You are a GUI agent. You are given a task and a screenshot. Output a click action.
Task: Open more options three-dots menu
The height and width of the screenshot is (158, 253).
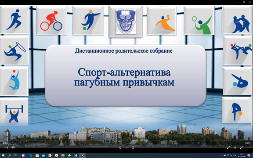[248, 147]
